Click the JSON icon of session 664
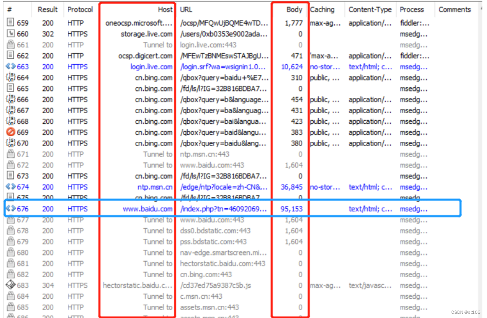This screenshot has height=318, width=487. [x=11, y=77]
